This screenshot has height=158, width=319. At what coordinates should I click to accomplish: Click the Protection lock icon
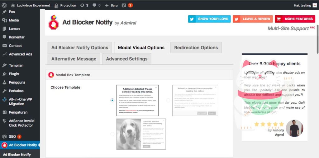point(56,6)
